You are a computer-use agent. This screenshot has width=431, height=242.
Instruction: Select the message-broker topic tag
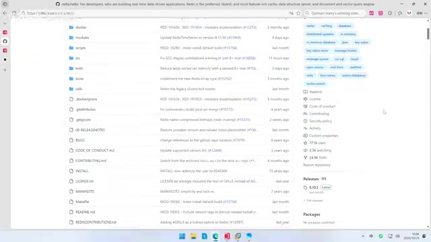tap(345, 50)
